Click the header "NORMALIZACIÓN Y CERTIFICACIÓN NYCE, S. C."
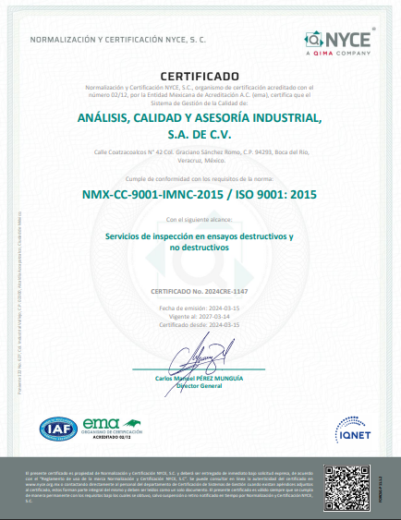This screenshot has width=401, height=520. click(117, 40)
